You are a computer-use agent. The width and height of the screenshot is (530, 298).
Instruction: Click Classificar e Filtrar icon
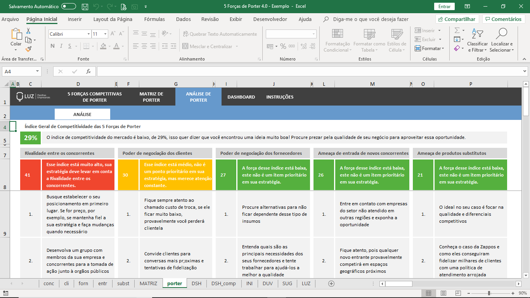click(477, 34)
